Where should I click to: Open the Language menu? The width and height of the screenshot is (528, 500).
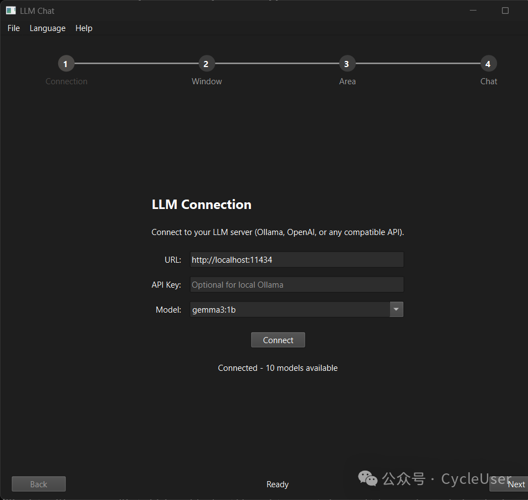[48, 28]
